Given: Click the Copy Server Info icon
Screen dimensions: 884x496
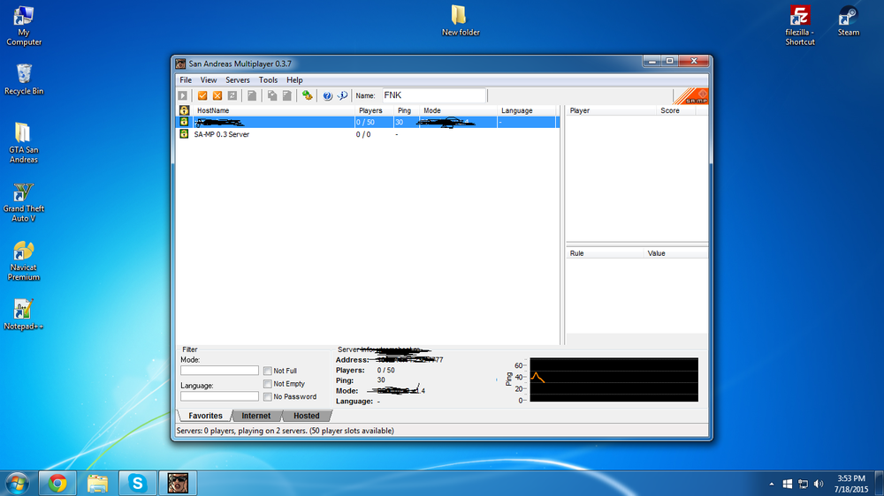Looking at the screenshot, I should [x=271, y=95].
